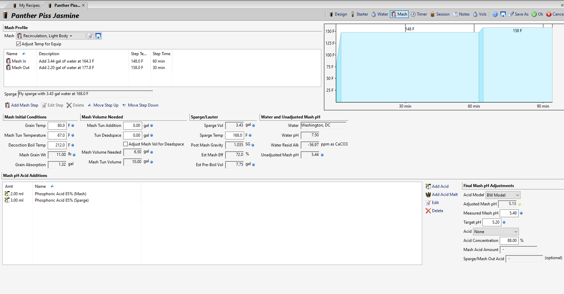The image size is (564, 294).
Task: Click the Move Step Up arrow
Action: 90,105
